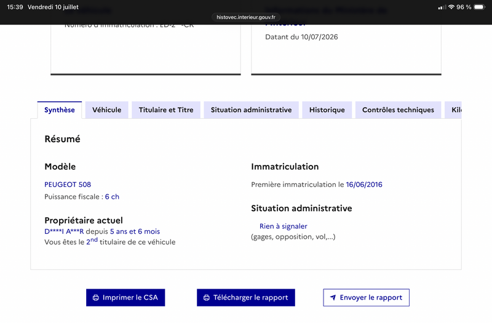
Task: Click the printer icon in Télécharger le rapport
Action: point(207,298)
